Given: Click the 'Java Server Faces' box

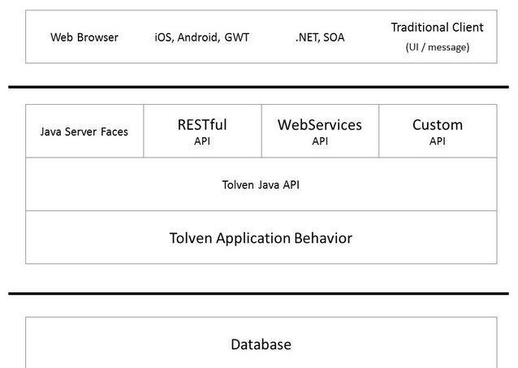Looking at the screenshot, I should 84,131.
